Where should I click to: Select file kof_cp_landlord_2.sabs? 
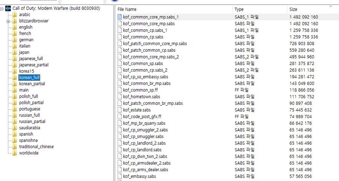(144, 143)
